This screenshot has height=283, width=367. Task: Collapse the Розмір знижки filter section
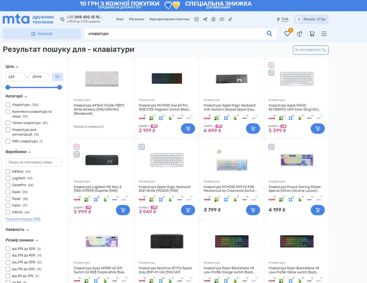[x=22, y=240]
